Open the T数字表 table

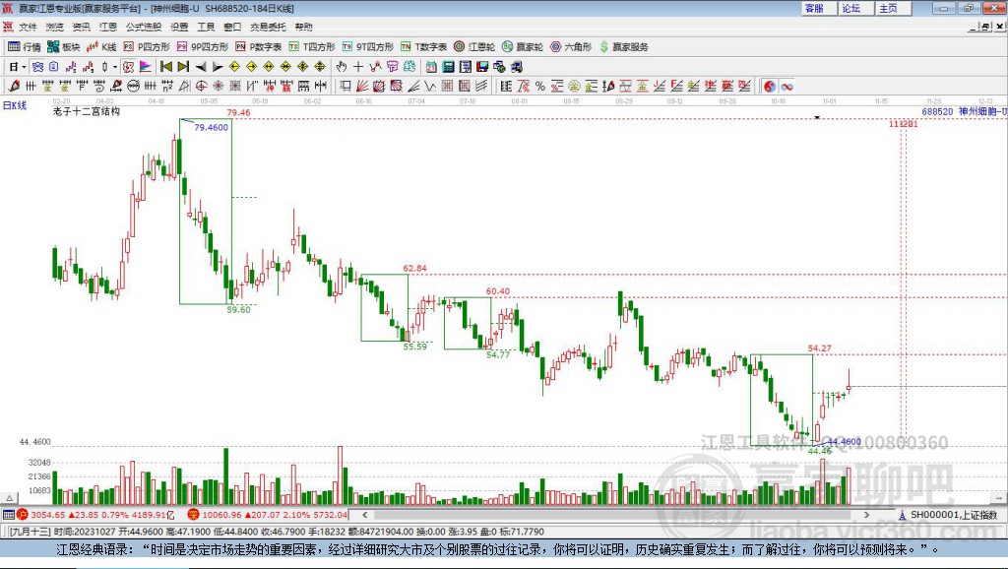click(x=423, y=47)
